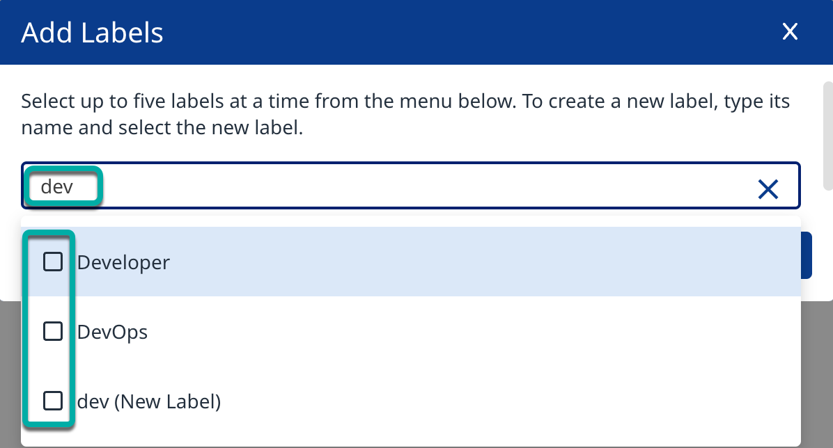833x448 pixels.
Task: Click blue button partly hidden behind dropdown
Action: (x=807, y=255)
